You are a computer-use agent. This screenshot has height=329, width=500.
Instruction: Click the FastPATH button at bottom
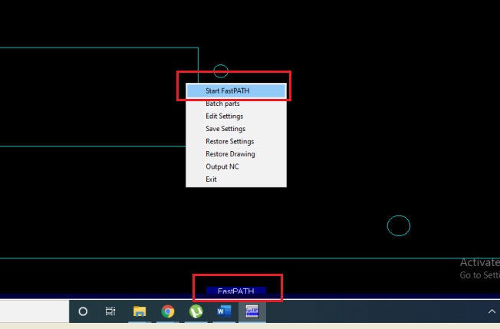point(236,291)
